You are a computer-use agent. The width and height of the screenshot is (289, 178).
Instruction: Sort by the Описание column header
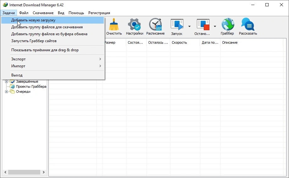click(x=252, y=42)
